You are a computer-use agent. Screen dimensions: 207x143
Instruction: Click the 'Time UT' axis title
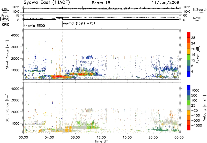pyautogui.click(x=101, y=141)
